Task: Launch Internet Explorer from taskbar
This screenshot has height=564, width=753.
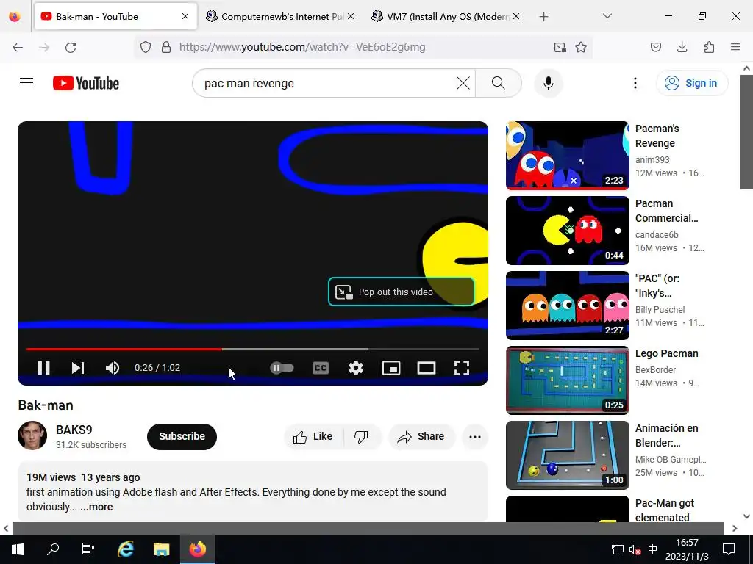Action: (125, 549)
